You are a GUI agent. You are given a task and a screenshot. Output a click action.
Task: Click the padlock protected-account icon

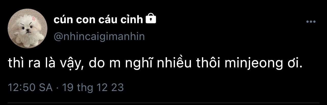click(151, 19)
